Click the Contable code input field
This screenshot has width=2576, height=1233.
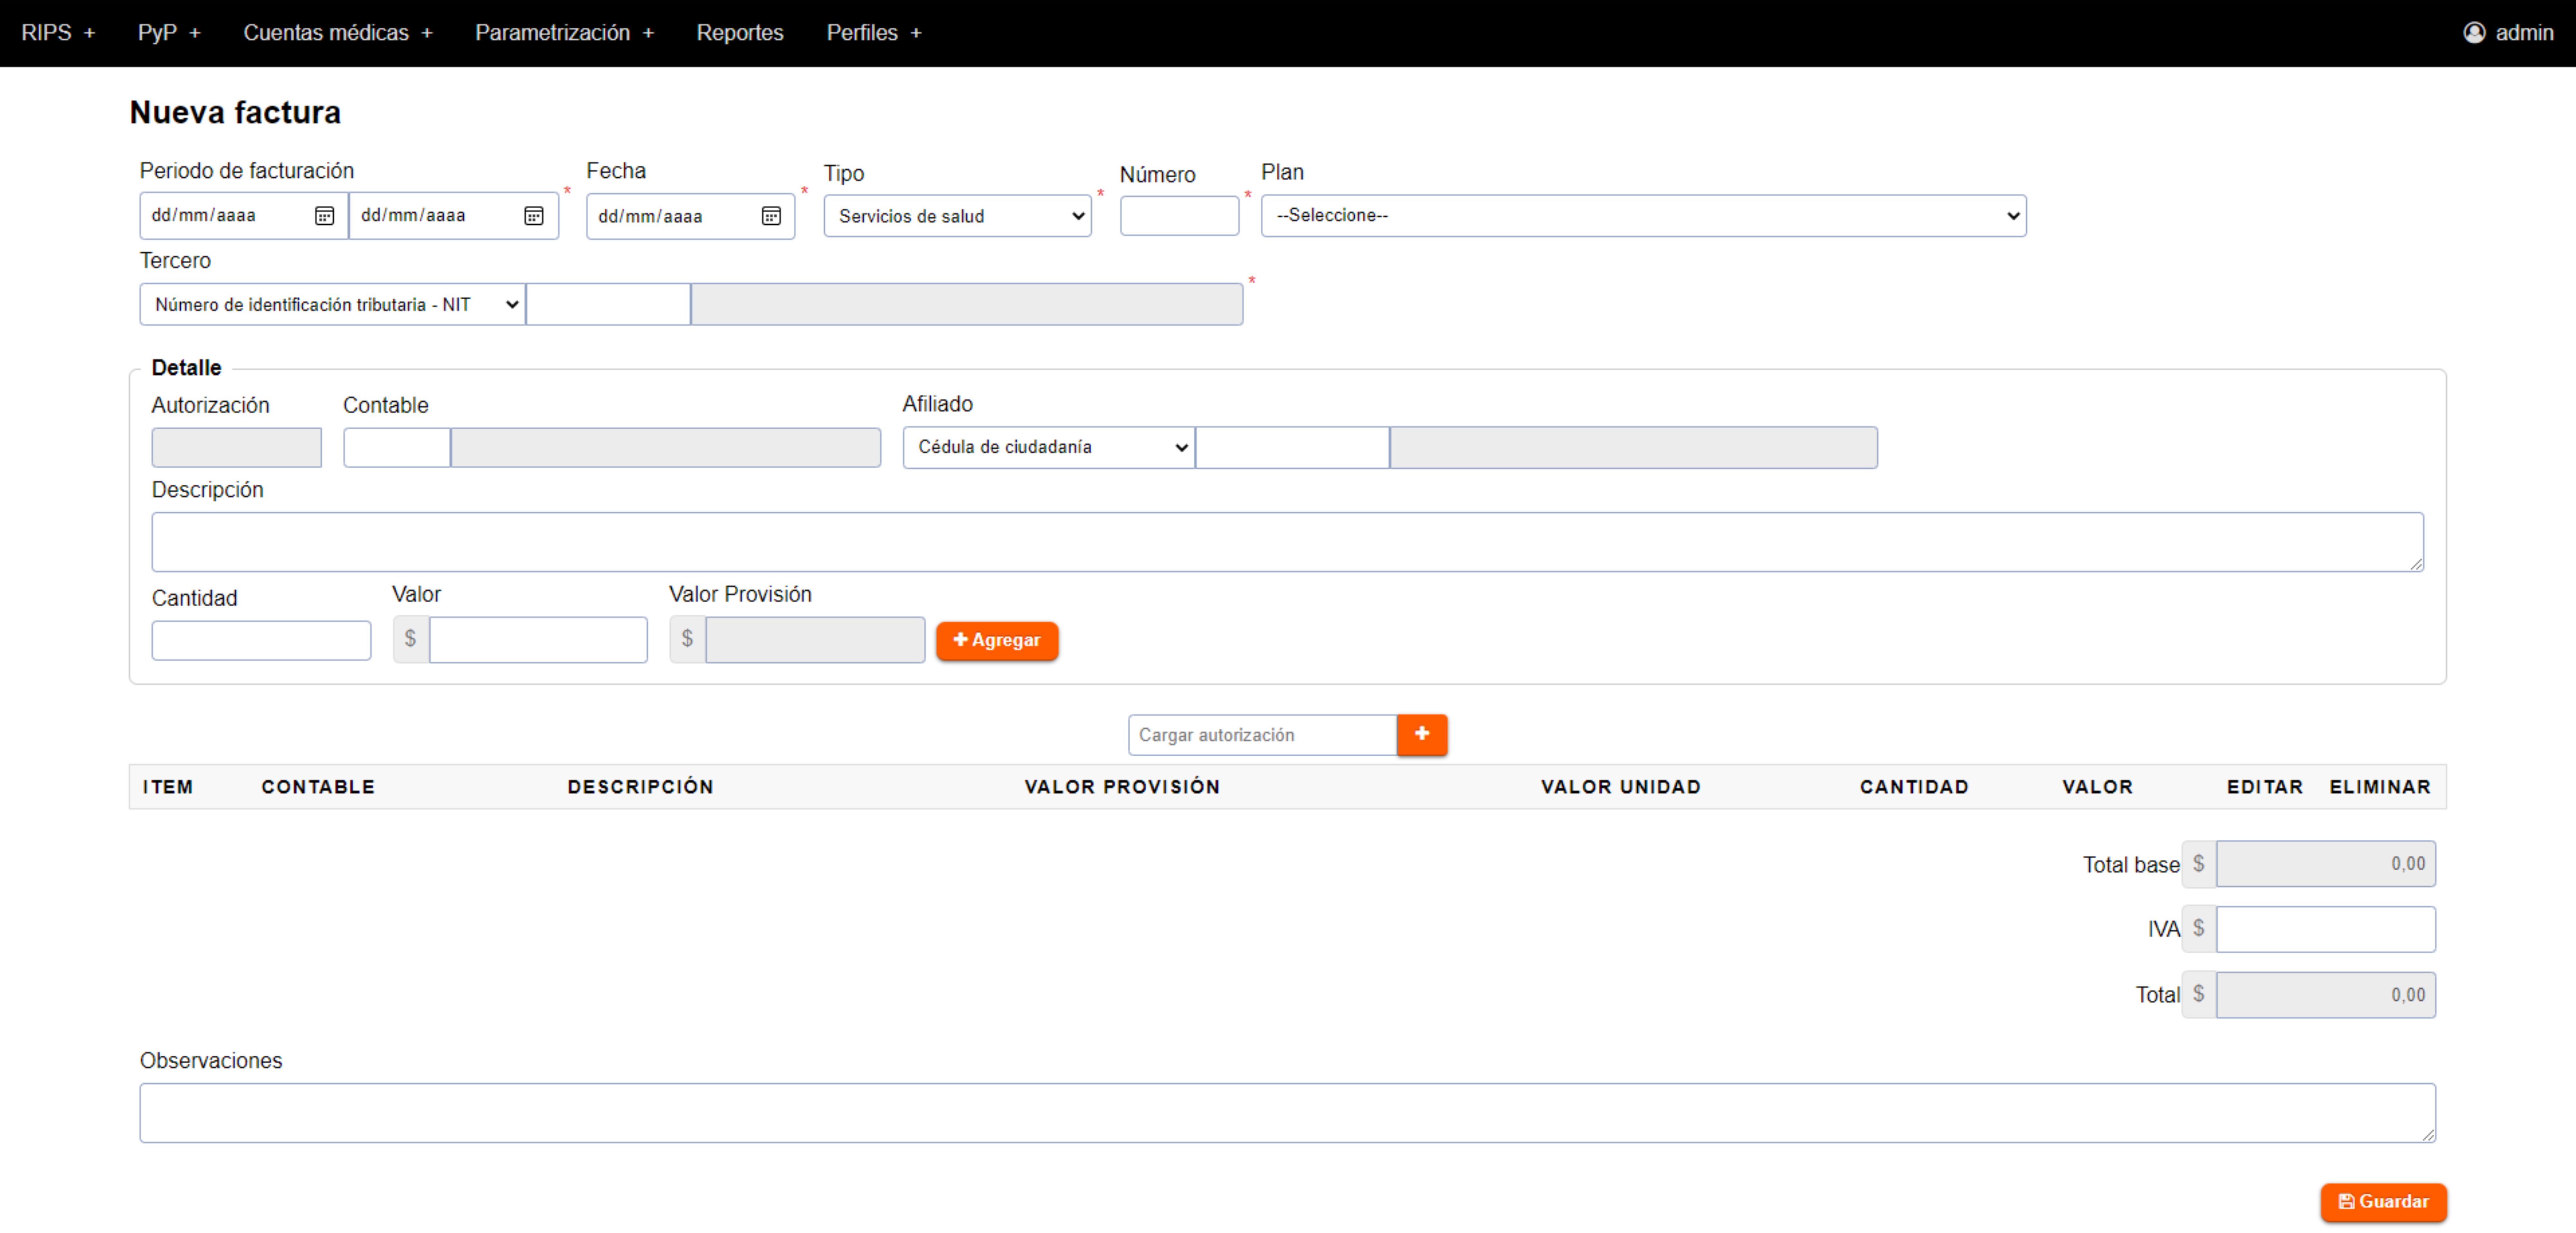[x=397, y=448]
